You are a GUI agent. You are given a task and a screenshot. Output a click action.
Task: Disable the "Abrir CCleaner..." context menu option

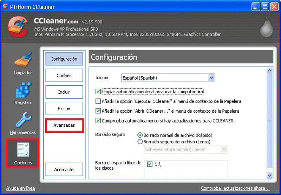[x=98, y=111]
